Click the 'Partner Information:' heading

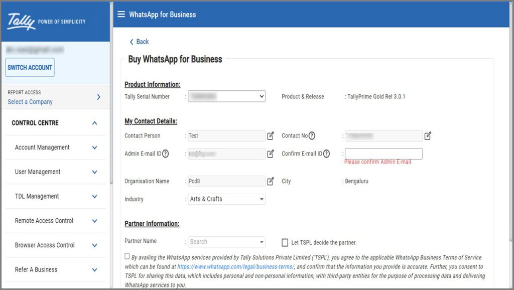(152, 223)
